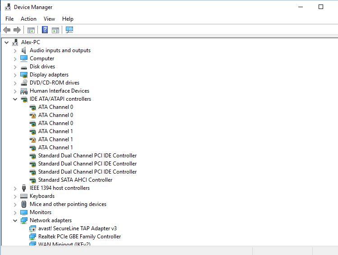This screenshot has height=255, width=338.
Task: Collapse the Network adapters category
Action: point(15,220)
